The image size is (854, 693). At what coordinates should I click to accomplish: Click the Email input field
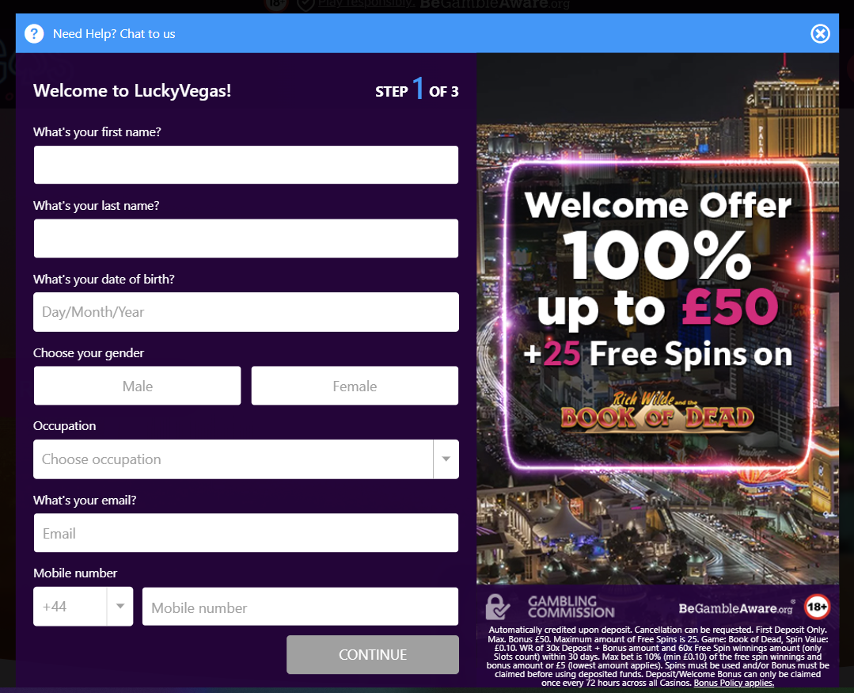(246, 533)
